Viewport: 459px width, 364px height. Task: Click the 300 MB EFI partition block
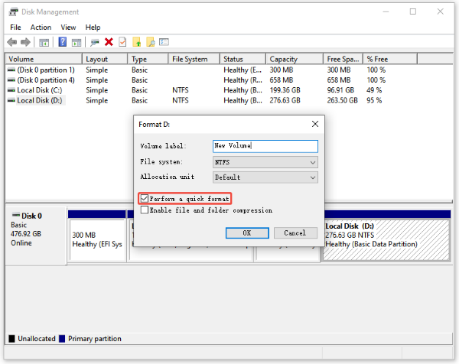97,239
